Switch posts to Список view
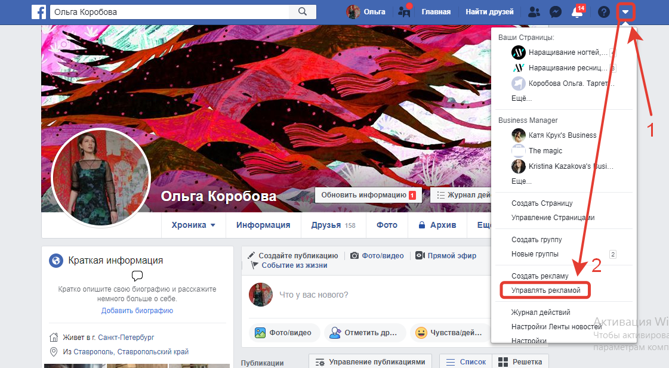The height and width of the screenshot is (368, 669). pos(466,362)
